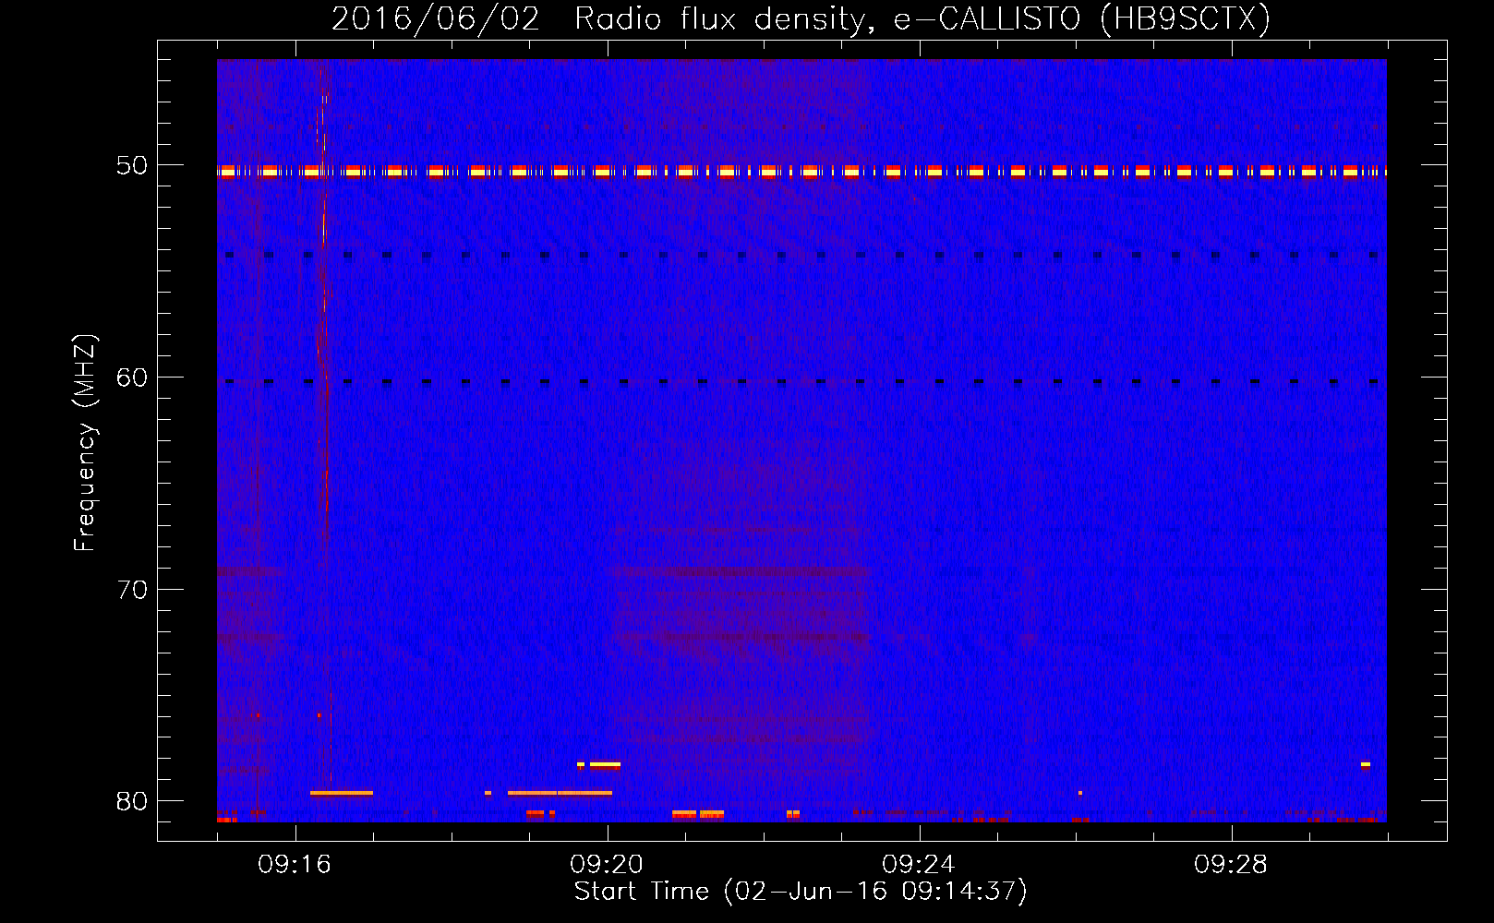Viewport: 1494px width, 923px height.
Task: Click the 70 MHz frequency tick label
Action: pyautogui.click(x=131, y=590)
